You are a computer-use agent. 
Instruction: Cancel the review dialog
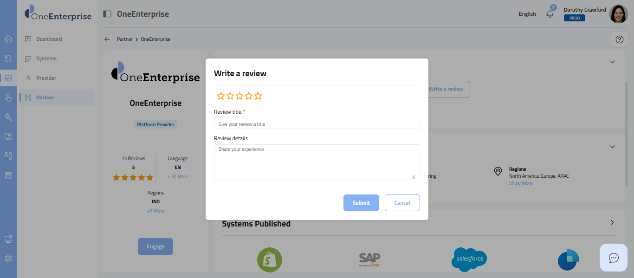coord(402,203)
